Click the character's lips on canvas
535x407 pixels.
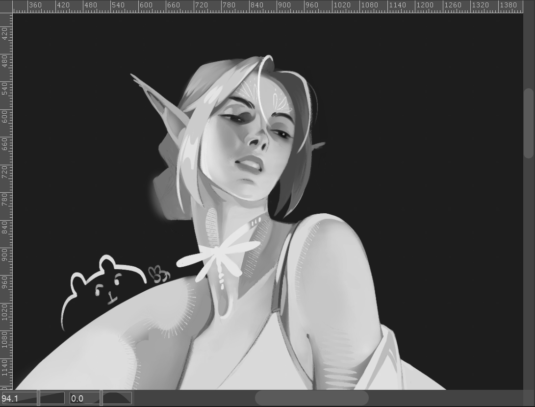click(x=250, y=163)
